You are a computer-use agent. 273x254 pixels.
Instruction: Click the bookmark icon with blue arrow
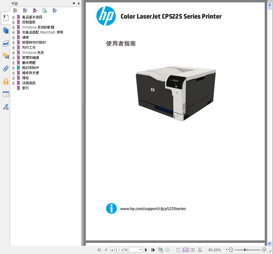pyautogui.click(x=35, y=11)
